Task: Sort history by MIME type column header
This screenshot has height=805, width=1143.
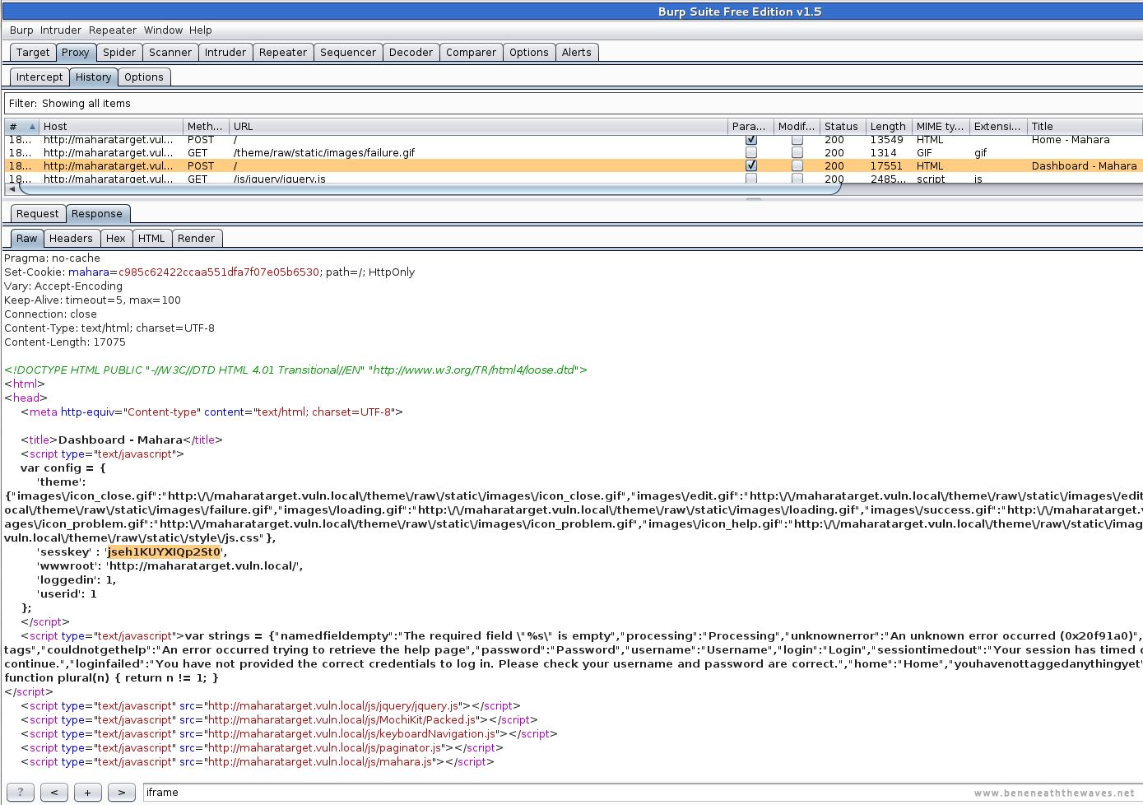Action: 941,126
